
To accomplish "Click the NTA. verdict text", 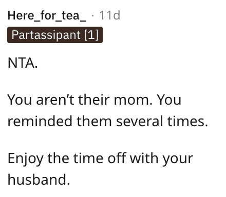I will coord(23,63).
